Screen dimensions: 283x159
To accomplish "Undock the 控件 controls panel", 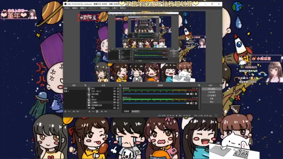I will click(221, 85).
